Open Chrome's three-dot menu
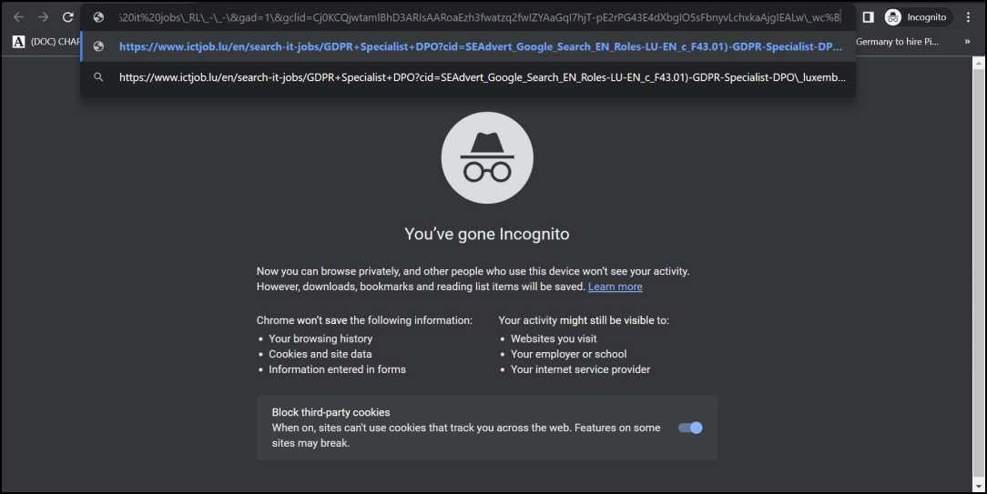This screenshot has height=494, width=987. [968, 17]
